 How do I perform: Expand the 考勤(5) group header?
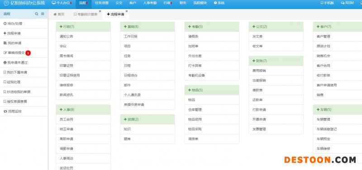(x=212, y=27)
